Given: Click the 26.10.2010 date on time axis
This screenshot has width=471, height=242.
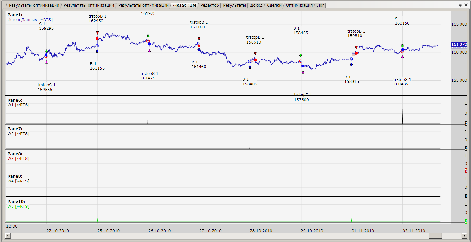Looking at the screenshot, I should [159, 231].
